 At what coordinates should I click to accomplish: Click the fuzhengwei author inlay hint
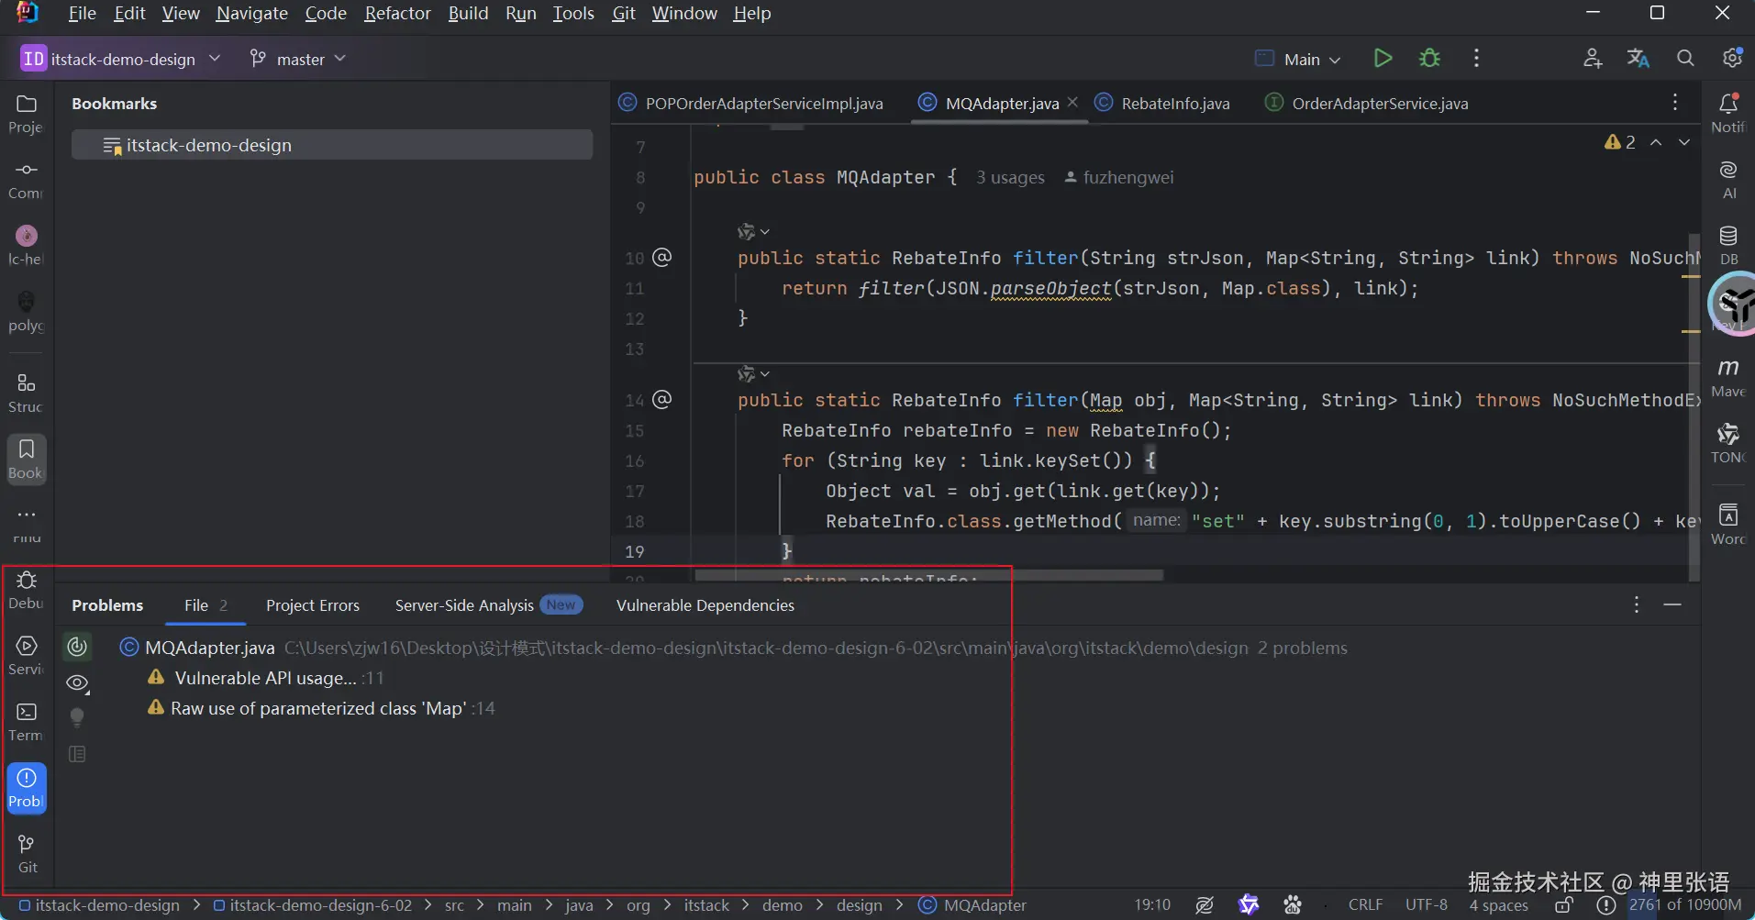[x=1118, y=178]
